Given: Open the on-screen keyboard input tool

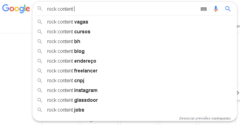Looking at the screenshot, I should 204,9.
